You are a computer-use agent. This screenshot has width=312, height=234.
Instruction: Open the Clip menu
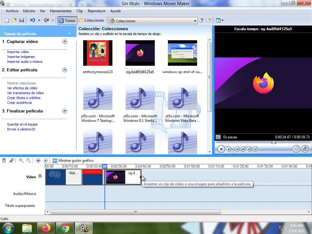(x=80, y=11)
